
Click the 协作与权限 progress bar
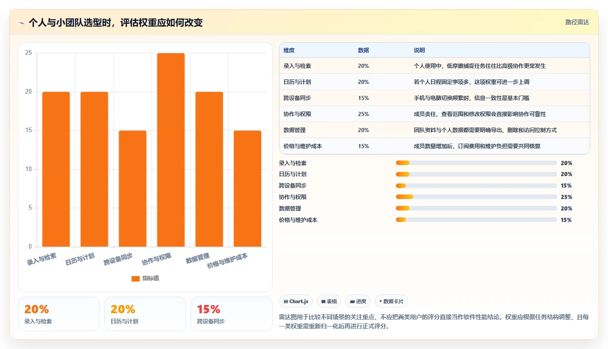[x=477, y=197]
